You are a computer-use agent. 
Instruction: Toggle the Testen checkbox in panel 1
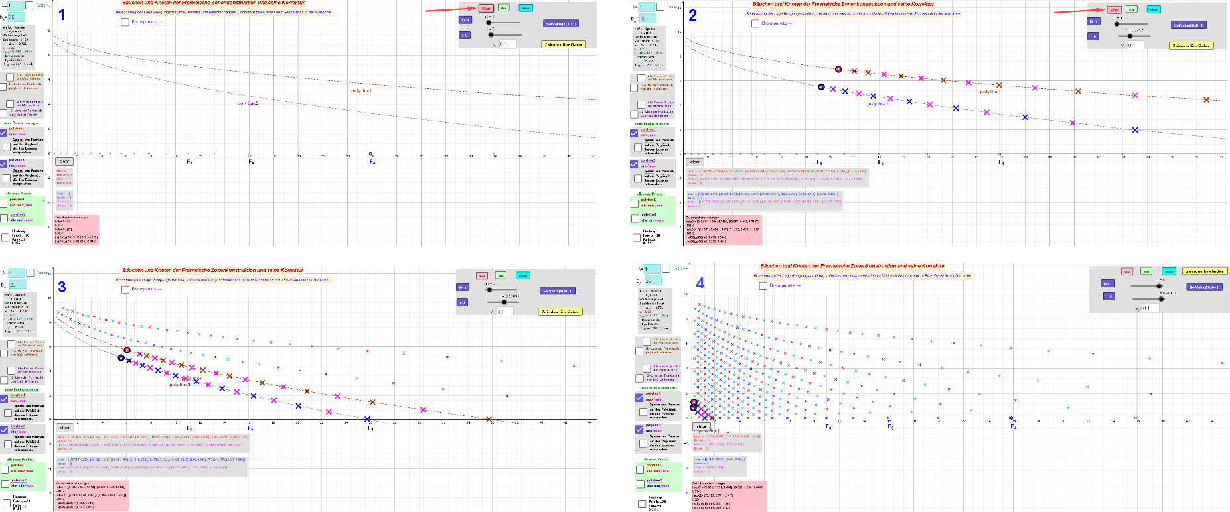pyautogui.click(x=29, y=5)
